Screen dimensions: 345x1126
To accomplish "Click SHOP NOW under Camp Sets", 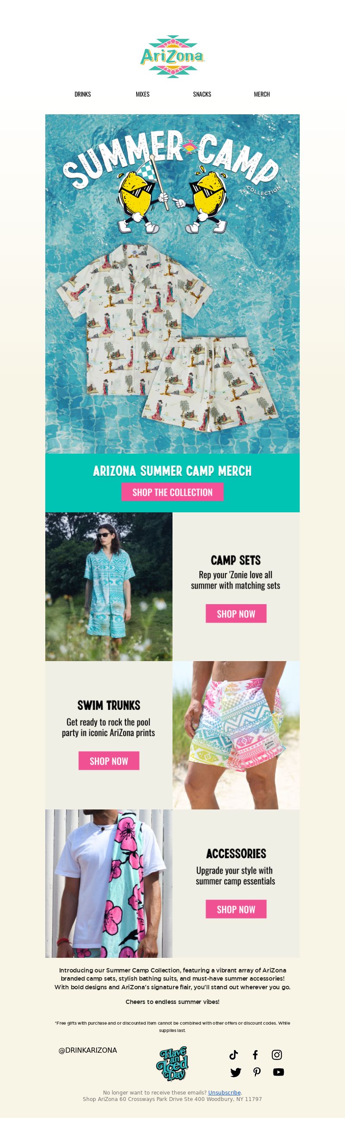I will (x=236, y=613).
